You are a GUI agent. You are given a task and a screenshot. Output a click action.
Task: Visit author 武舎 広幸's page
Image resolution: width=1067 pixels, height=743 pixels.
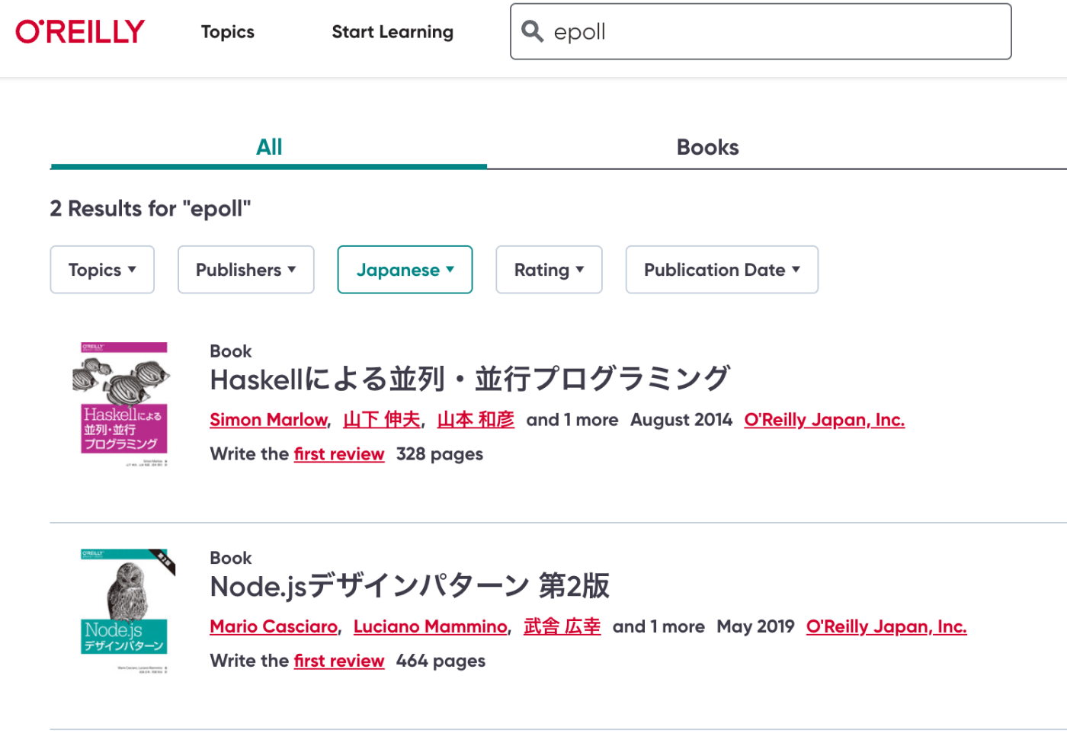tap(562, 626)
